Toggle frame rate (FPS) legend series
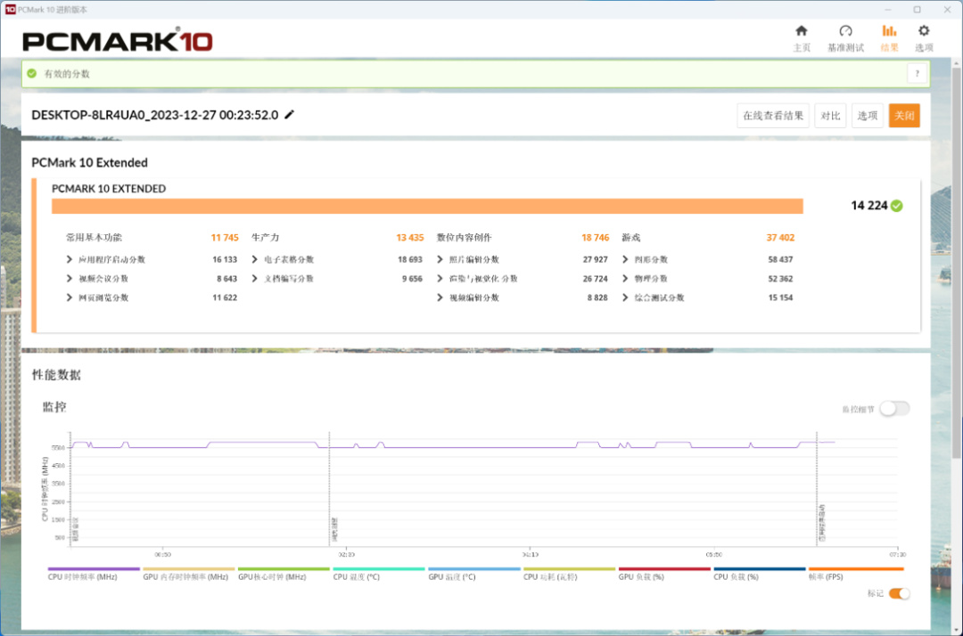Viewport: 963px width, 636px height. [856, 574]
